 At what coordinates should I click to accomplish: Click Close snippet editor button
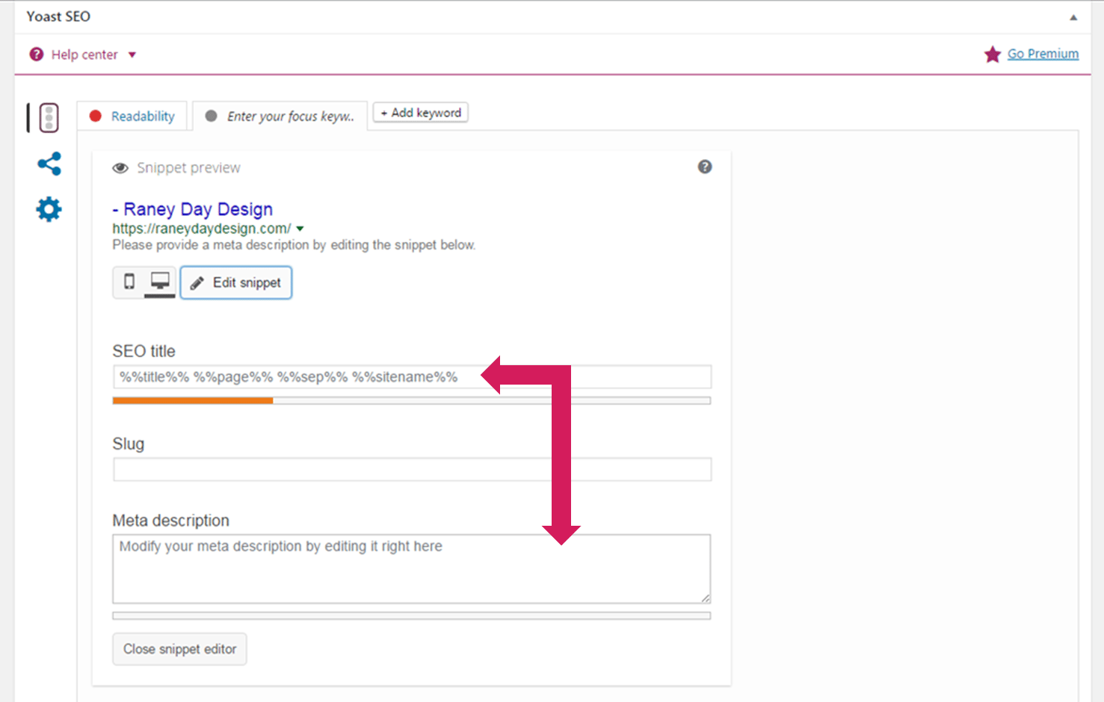[x=179, y=649]
